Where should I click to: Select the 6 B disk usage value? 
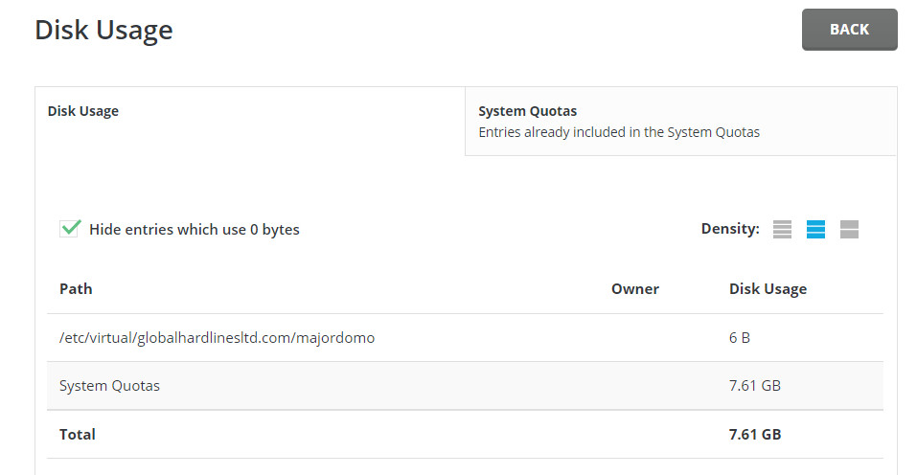[740, 338]
